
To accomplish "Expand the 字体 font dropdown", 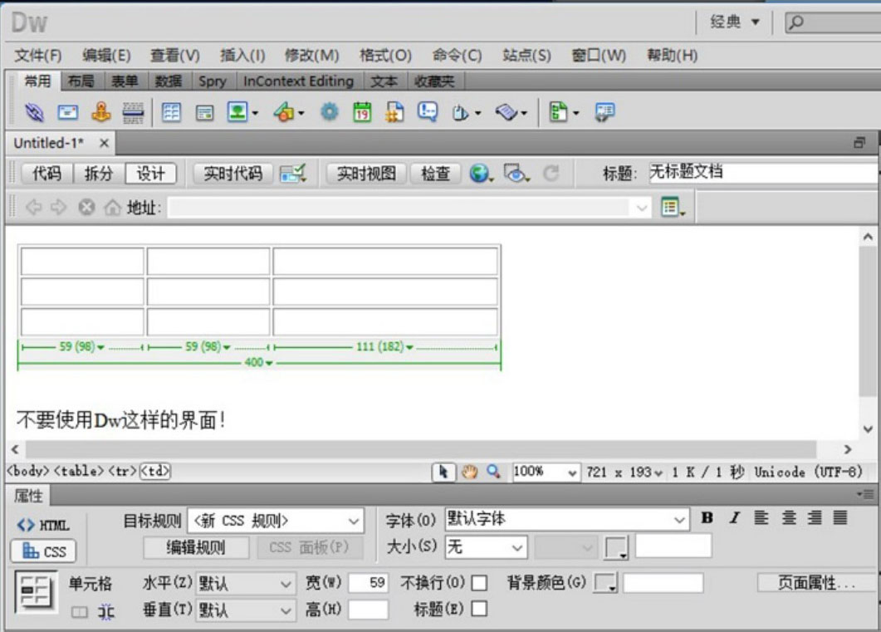I will 566,520.
